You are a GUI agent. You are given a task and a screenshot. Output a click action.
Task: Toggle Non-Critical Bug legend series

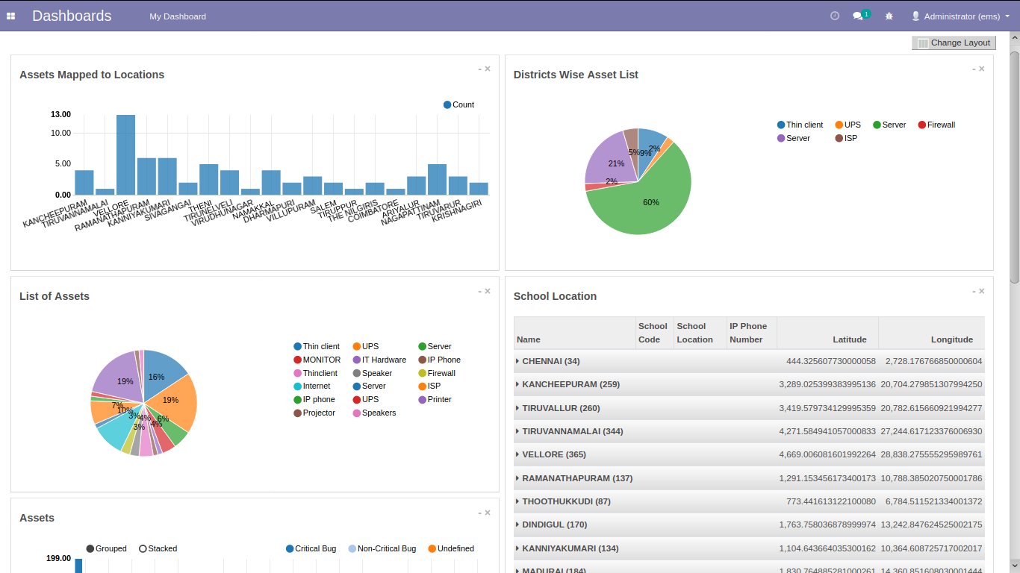[382, 548]
